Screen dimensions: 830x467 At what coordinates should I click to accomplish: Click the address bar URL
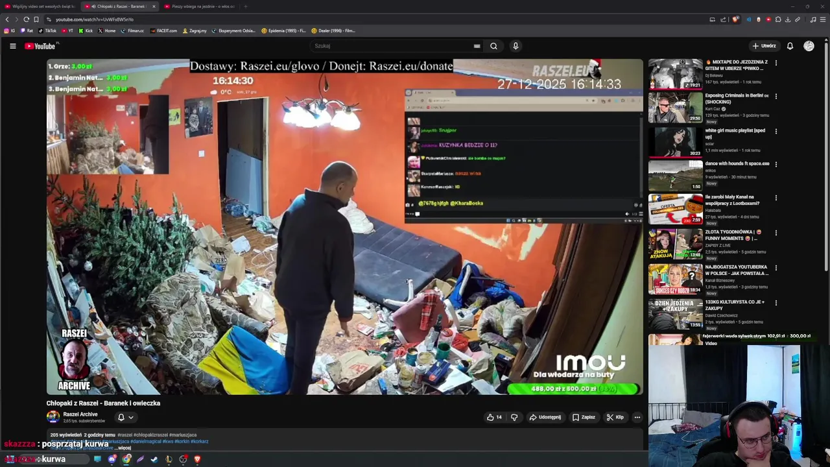95,19
